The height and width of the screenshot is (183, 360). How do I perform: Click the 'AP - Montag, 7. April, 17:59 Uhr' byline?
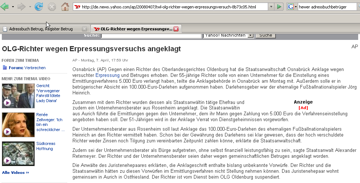[100, 60]
